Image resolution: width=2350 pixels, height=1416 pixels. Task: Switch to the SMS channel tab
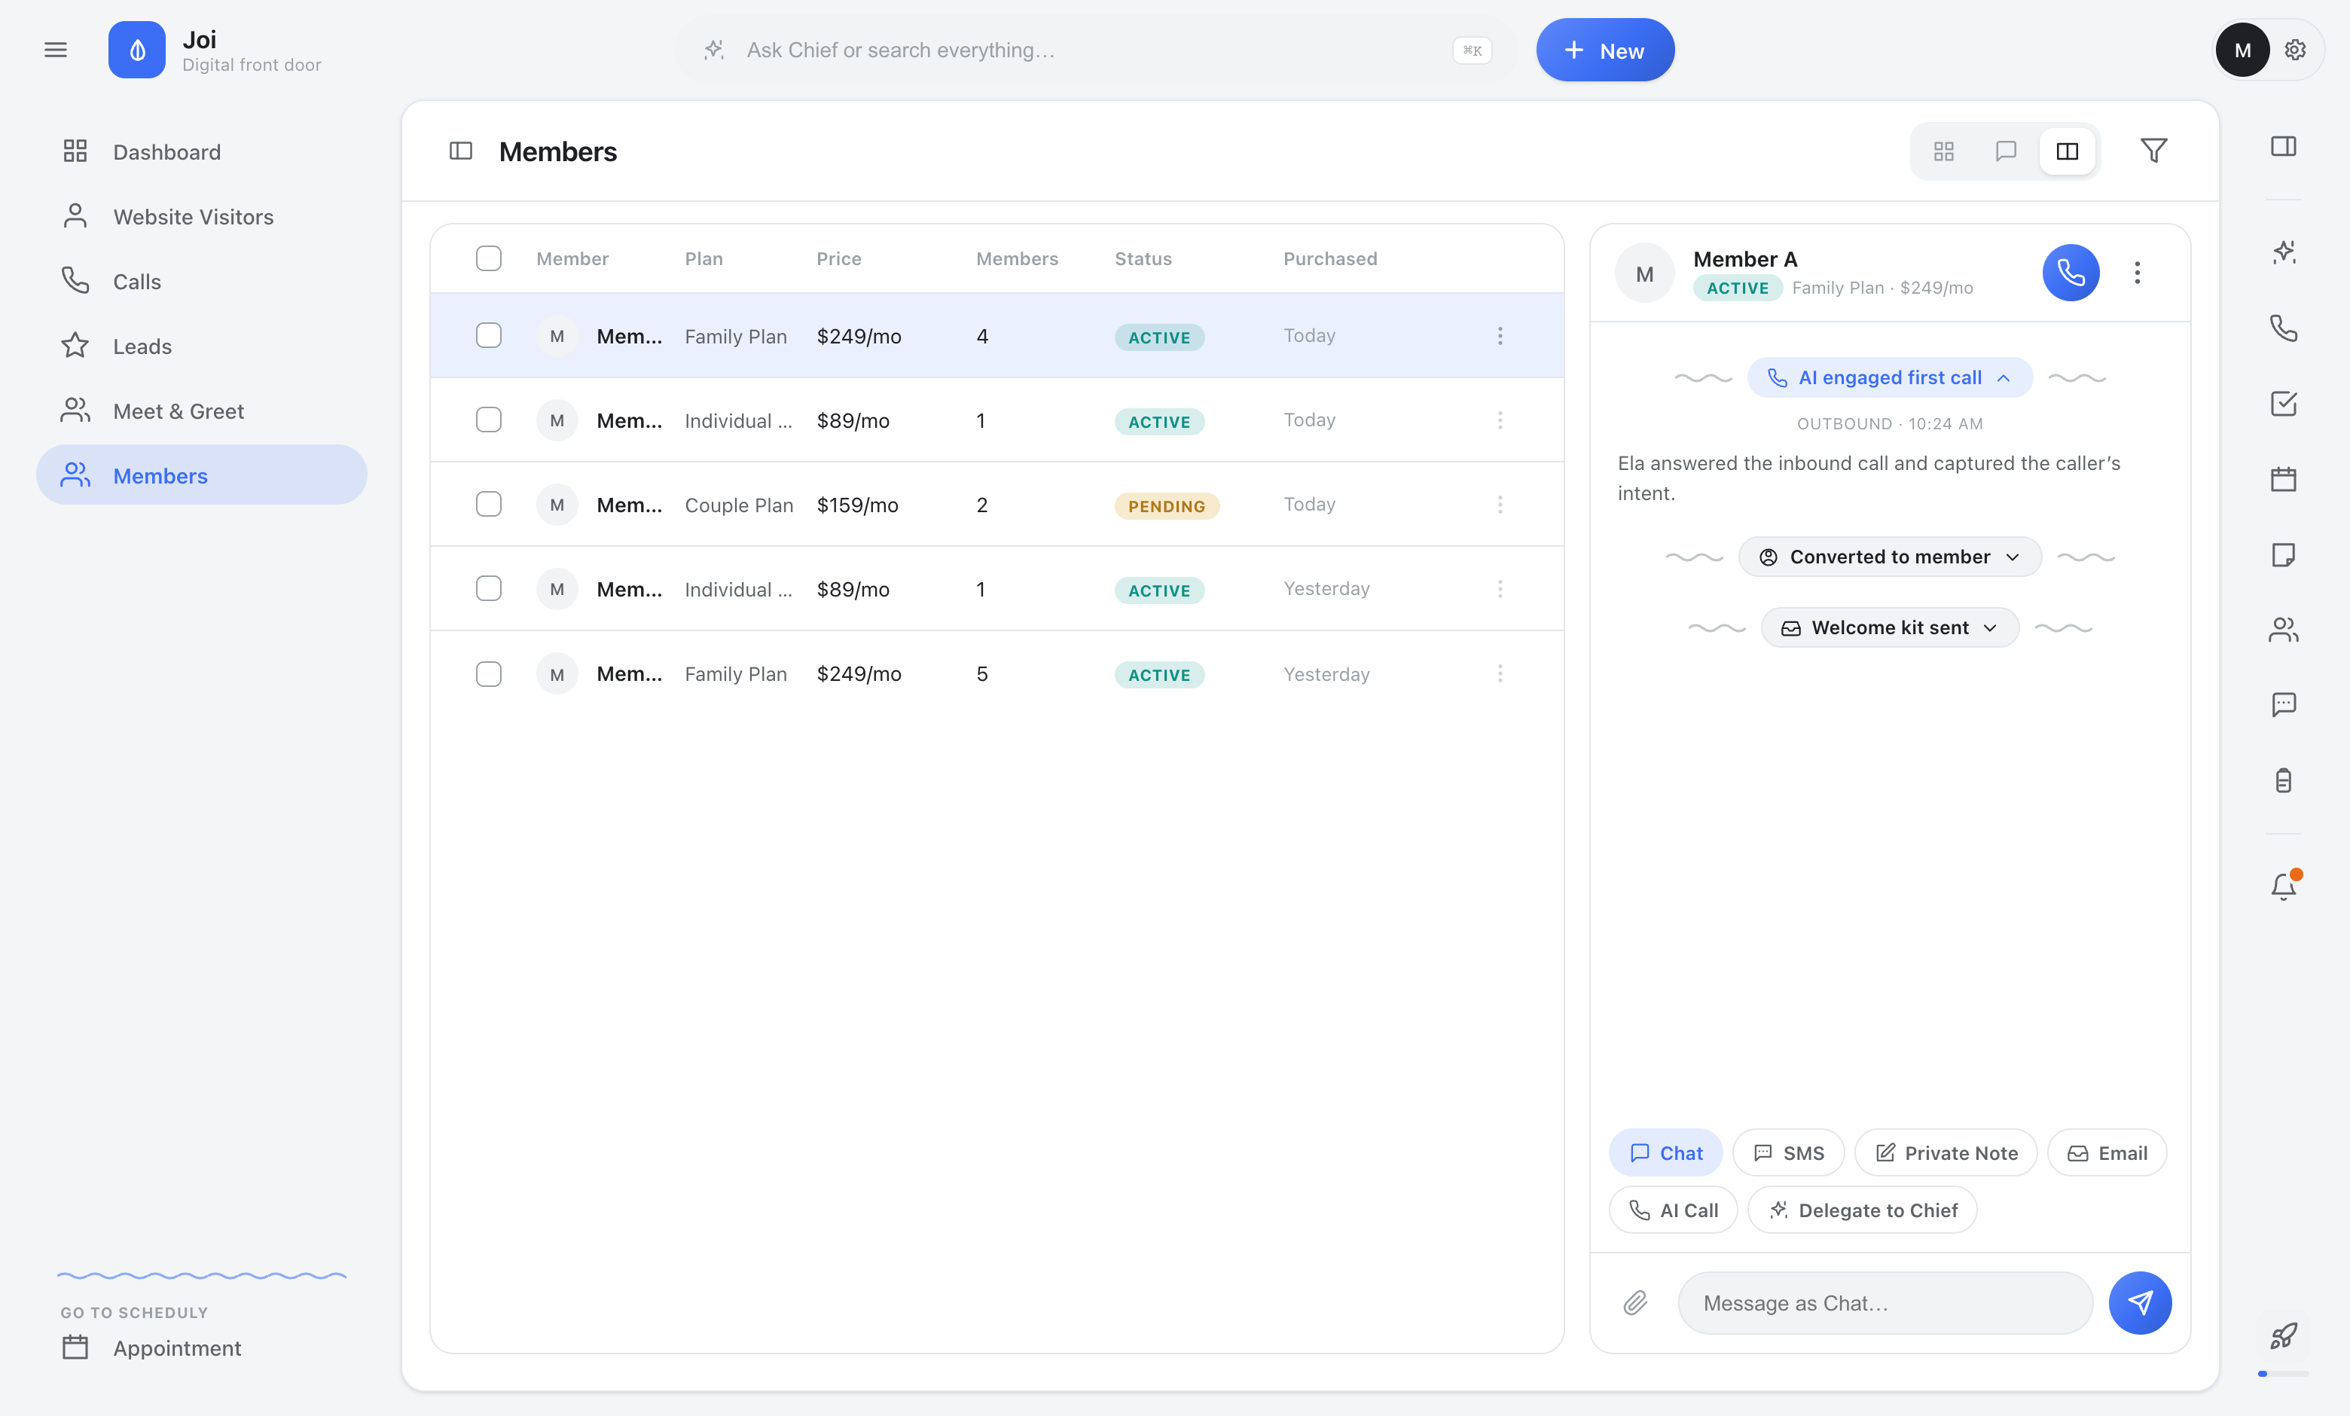click(x=1788, y=1153)
